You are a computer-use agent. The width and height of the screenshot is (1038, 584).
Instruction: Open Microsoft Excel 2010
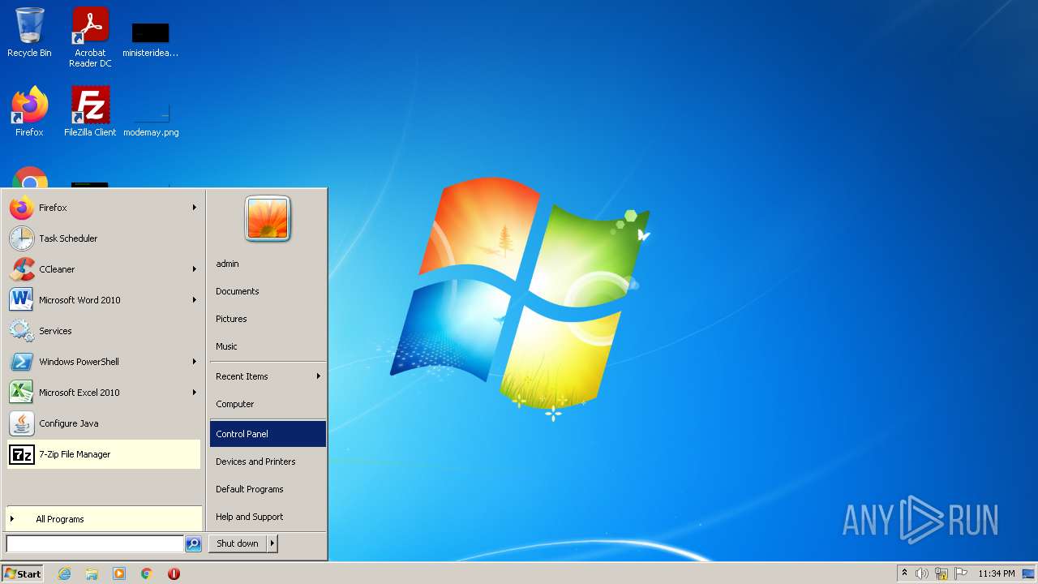point(104,393)
